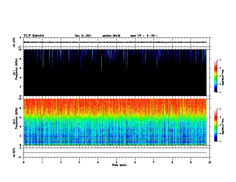236x182 pixels.
Task: Click the "6" kHz tick label of the ch.1 spectrogram
Action: [x=21, y=68]
